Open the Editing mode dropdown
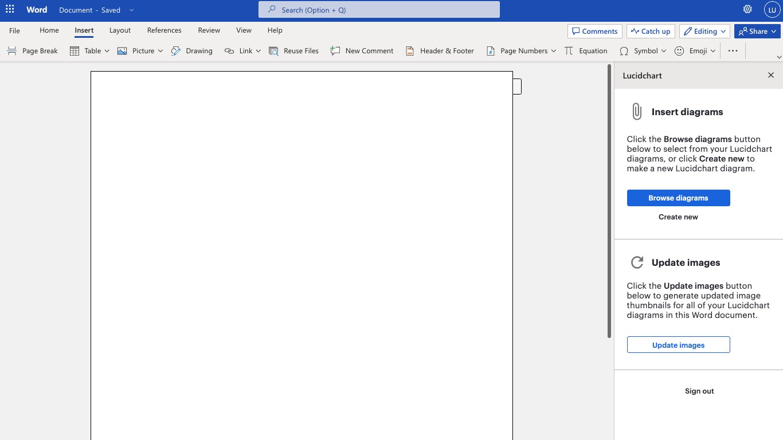 click(x=704, y=31)
